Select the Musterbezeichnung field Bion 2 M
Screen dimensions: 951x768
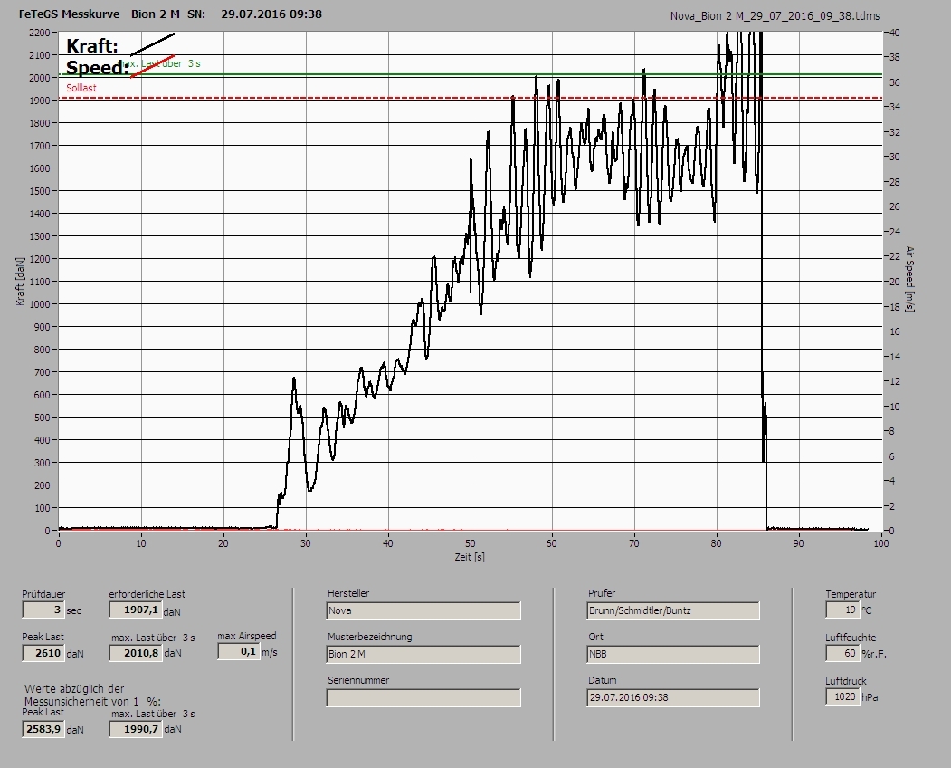pos(423,655)
